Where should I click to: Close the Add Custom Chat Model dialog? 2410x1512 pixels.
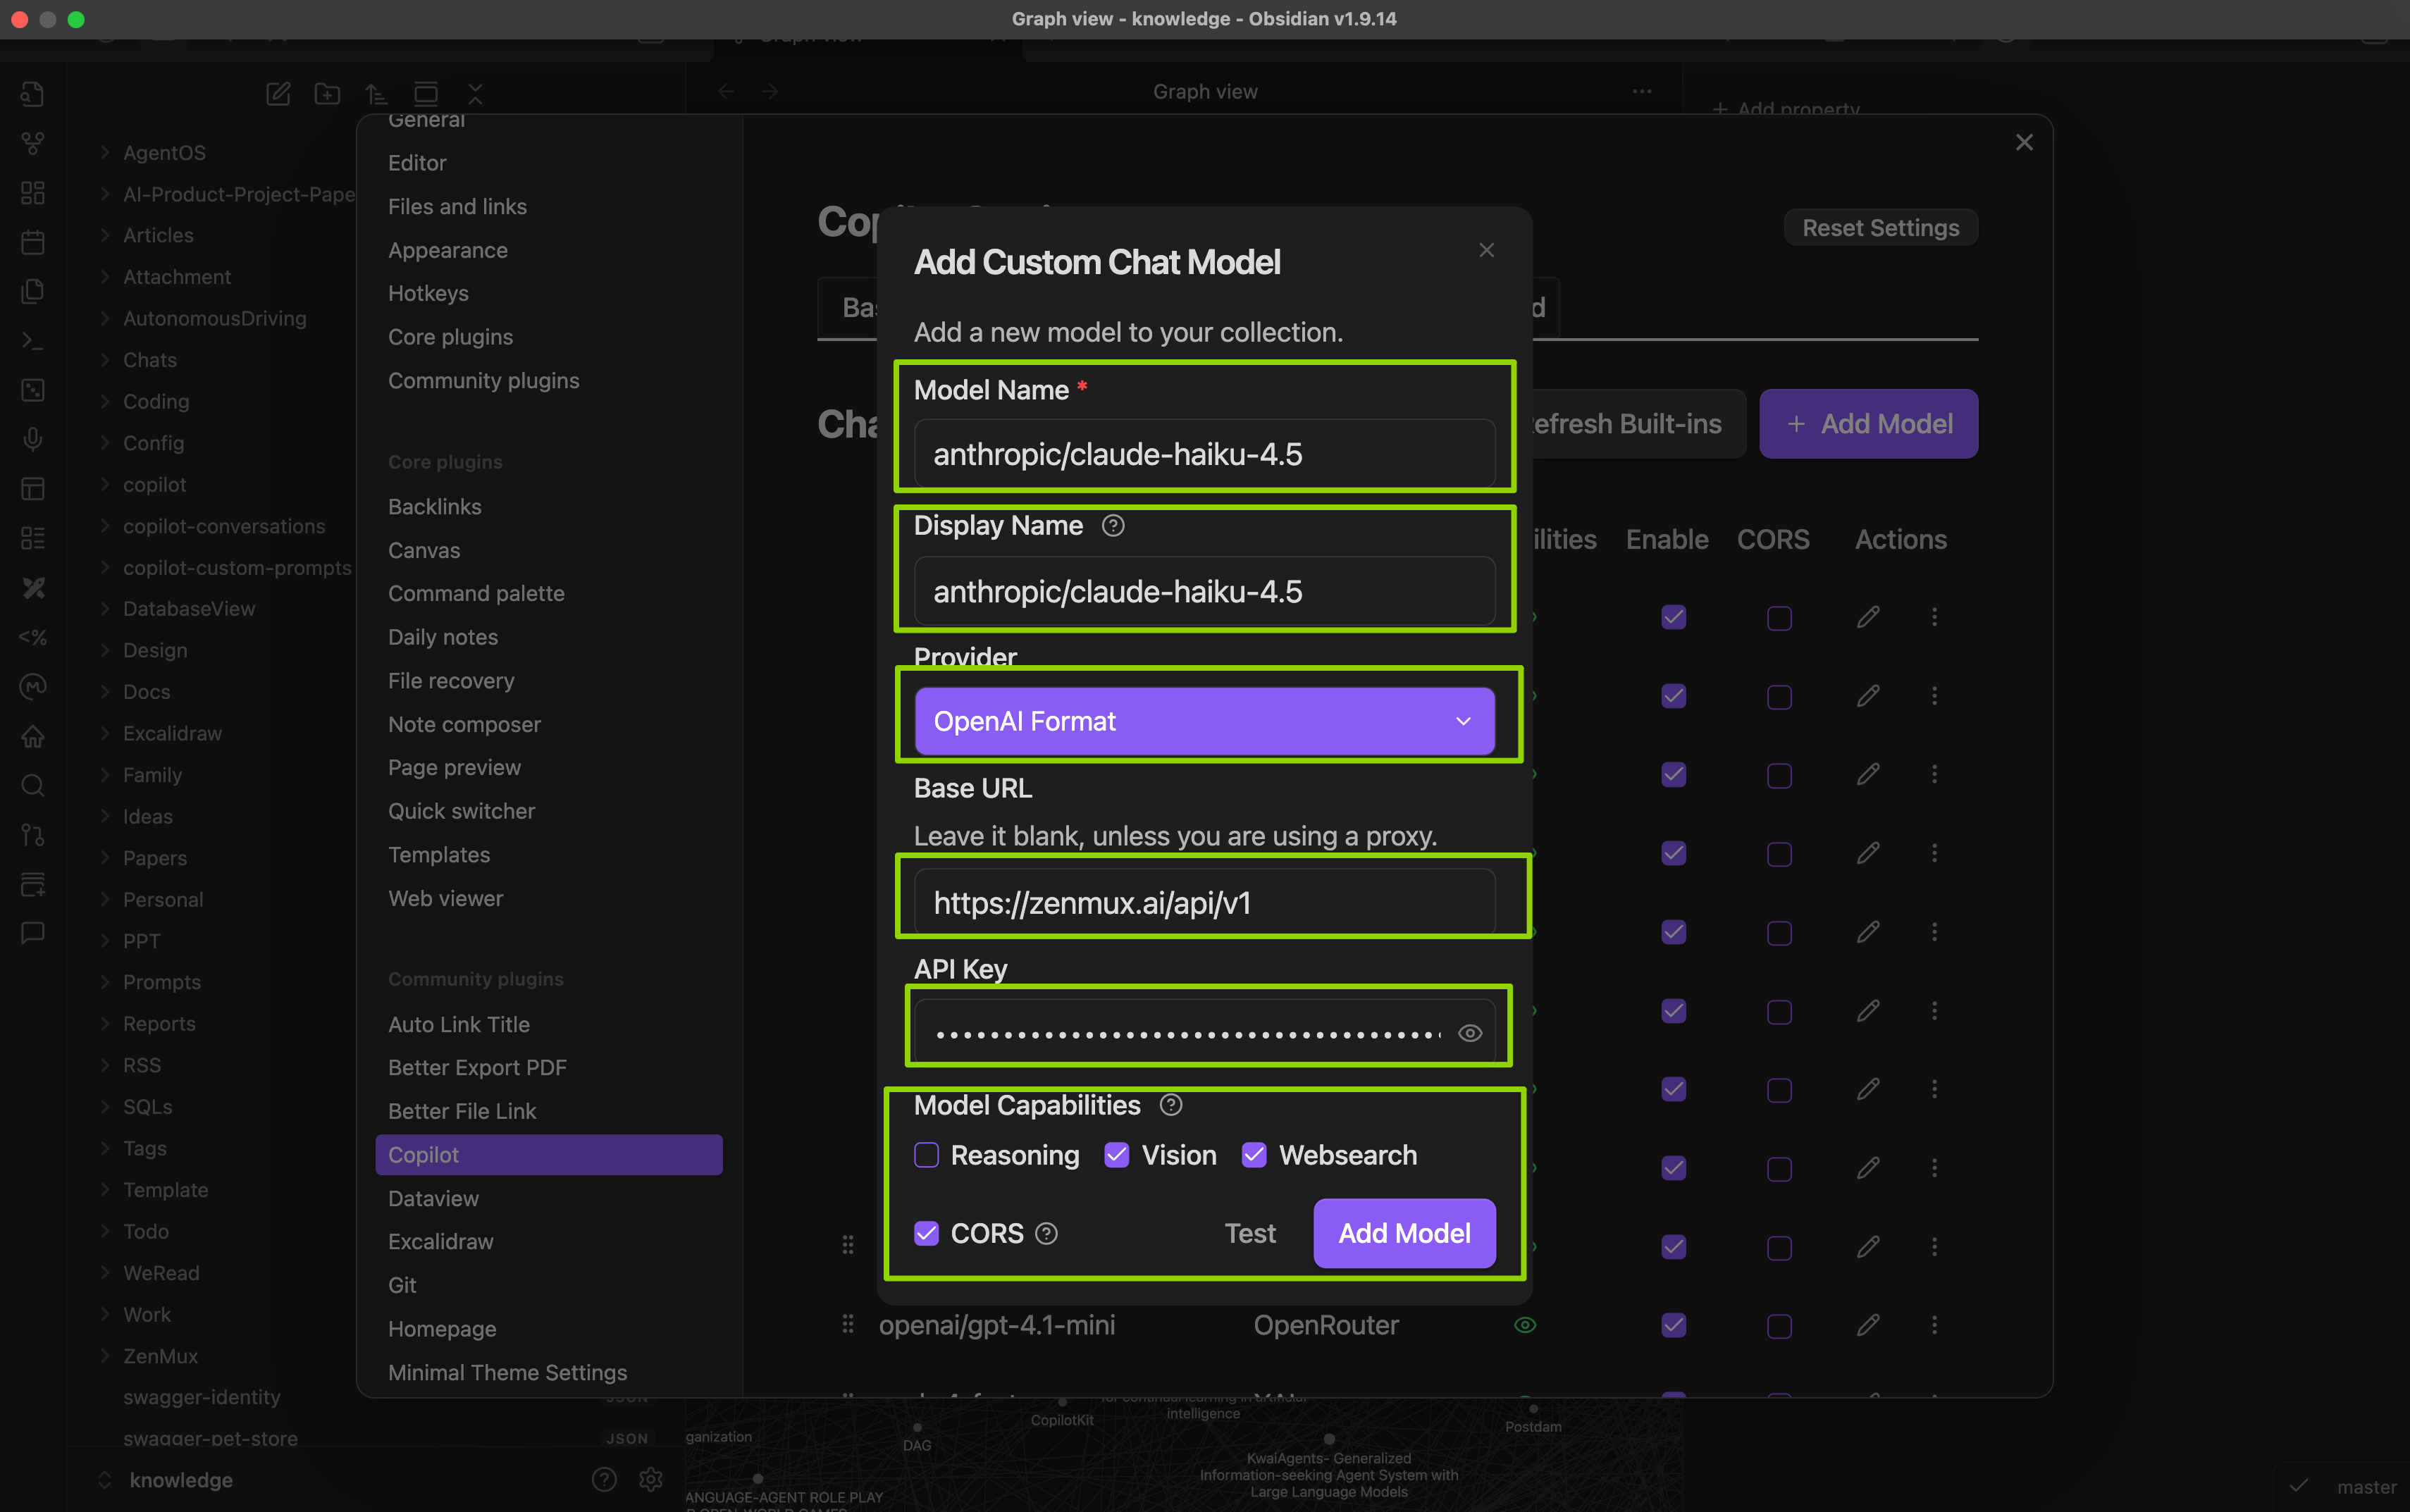pos(1487,250)
